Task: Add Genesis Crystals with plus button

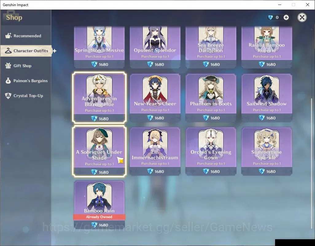Action: [286, 18]
